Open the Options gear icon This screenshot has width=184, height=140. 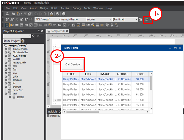coord(57,14)
